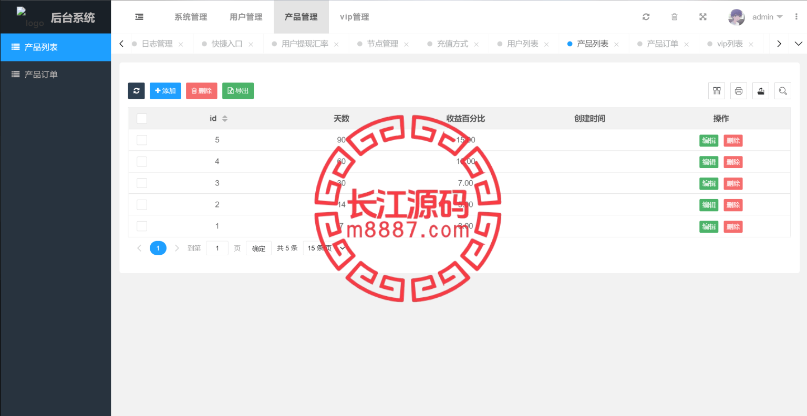This screenshot has height=416, width=807.
Task: Delete the row with id 1
Action: pos(733,227)
